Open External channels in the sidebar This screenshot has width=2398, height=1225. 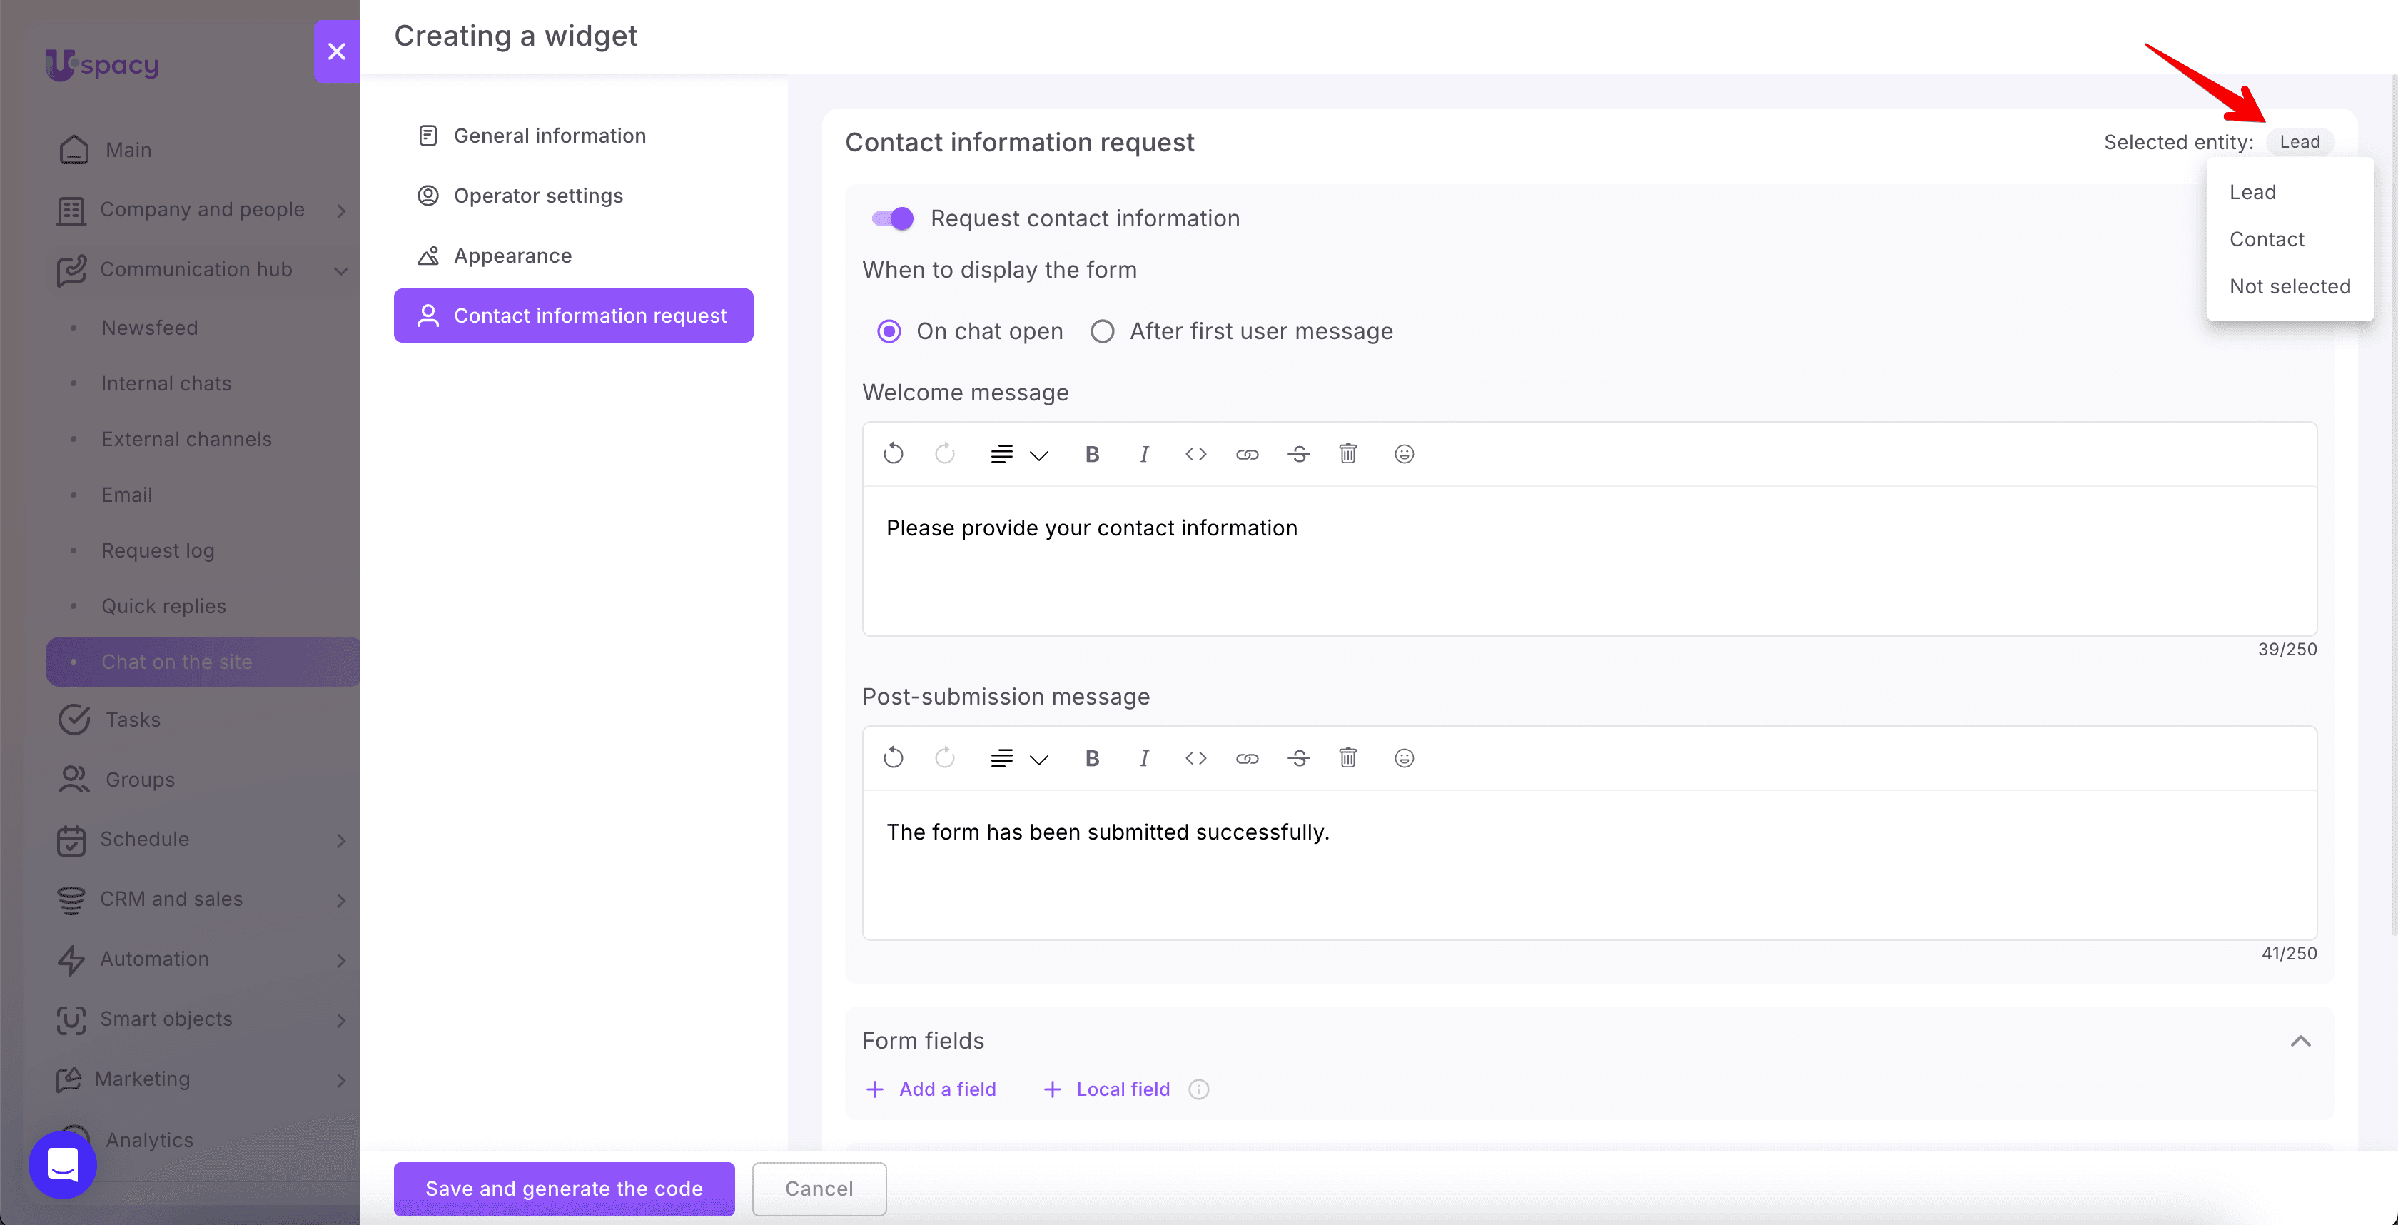pyautogui.click(x=187, y=439)
